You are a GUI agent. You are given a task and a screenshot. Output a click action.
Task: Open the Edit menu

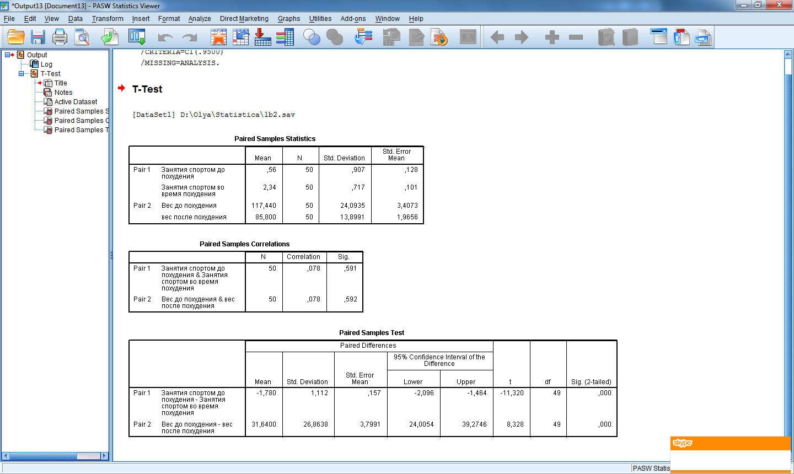click(x=30, y=18)
